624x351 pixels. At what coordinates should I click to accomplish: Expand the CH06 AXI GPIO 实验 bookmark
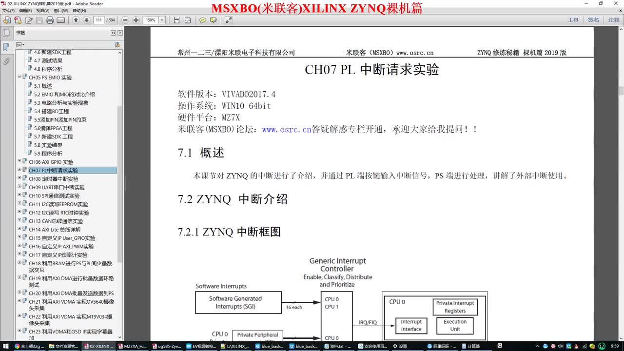coord(19,161)
